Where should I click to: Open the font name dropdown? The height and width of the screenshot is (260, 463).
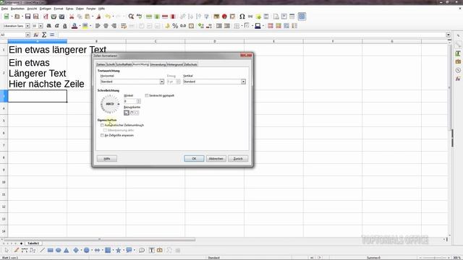pos(27,26)
